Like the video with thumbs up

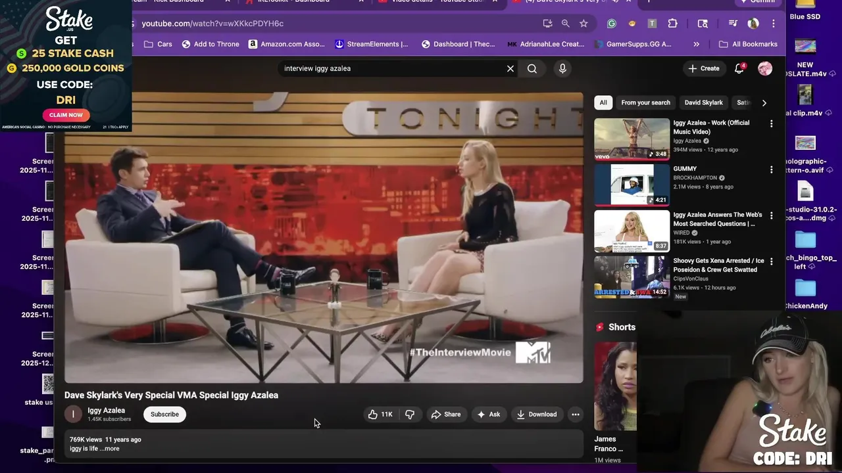coord(380,415)
